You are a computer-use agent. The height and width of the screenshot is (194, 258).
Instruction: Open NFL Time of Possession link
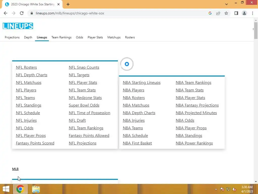89,113
